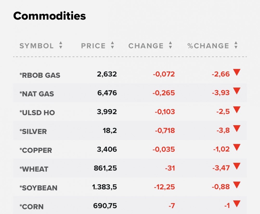Sort table by the PRICE sort arrows

click(112, 45)
